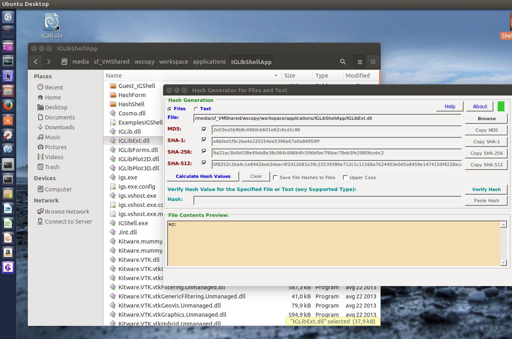Viewport: 512px width, 339px height.
Task: Click the search icon in the file manager toolbar
Action: tap(342, 62)
